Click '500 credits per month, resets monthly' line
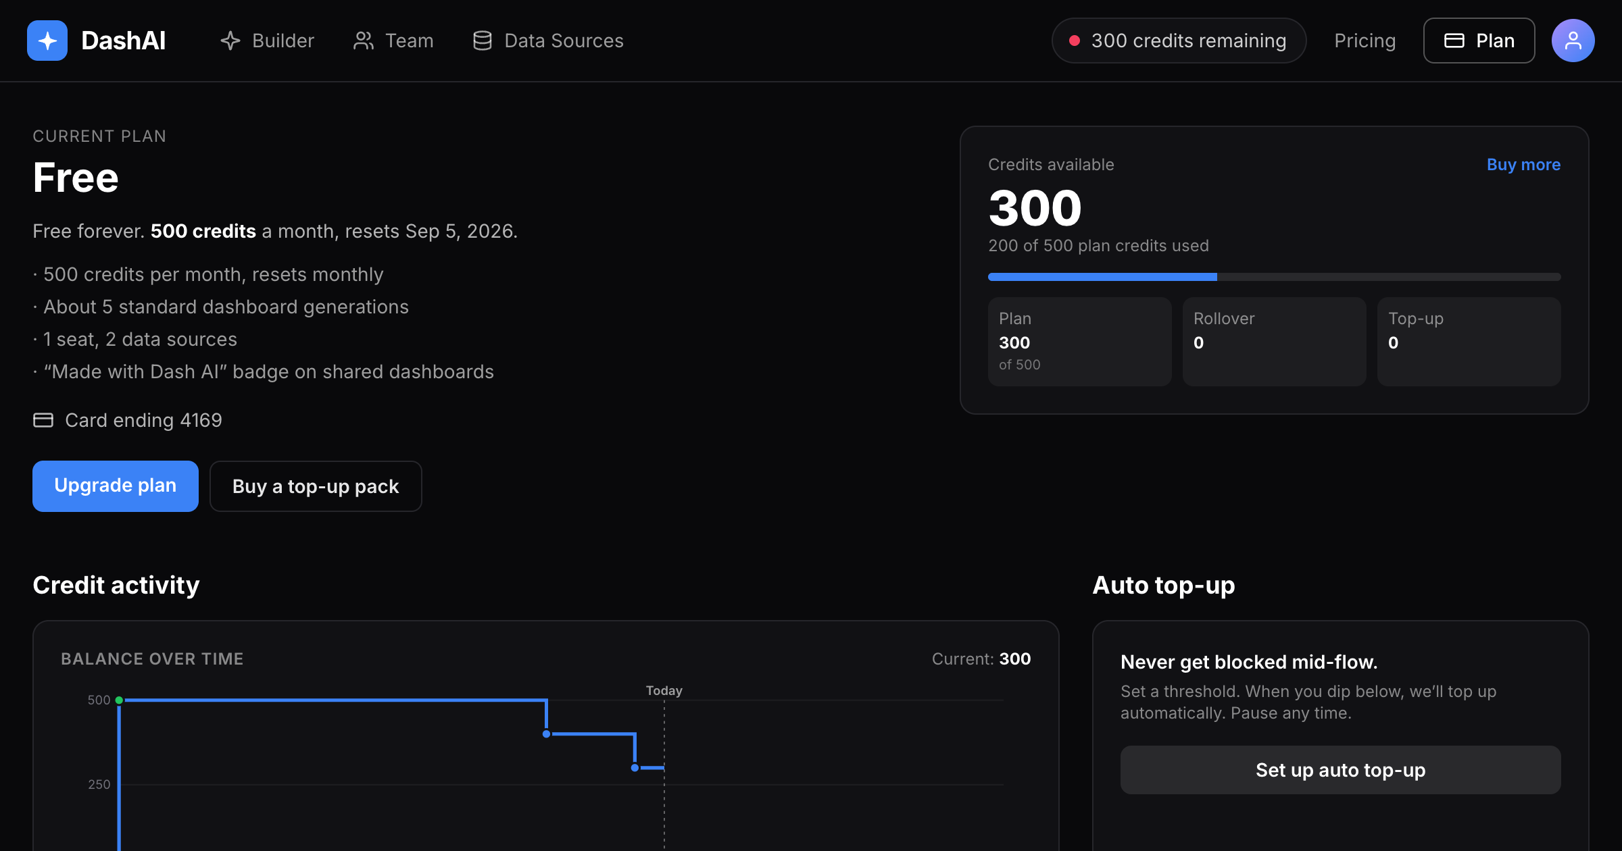This screenshot has width=1622, height=851. click(213, 274)
